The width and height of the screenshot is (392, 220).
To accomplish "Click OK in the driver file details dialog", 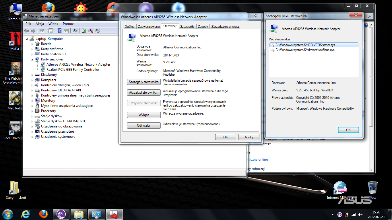I will [x=348, y=130].
